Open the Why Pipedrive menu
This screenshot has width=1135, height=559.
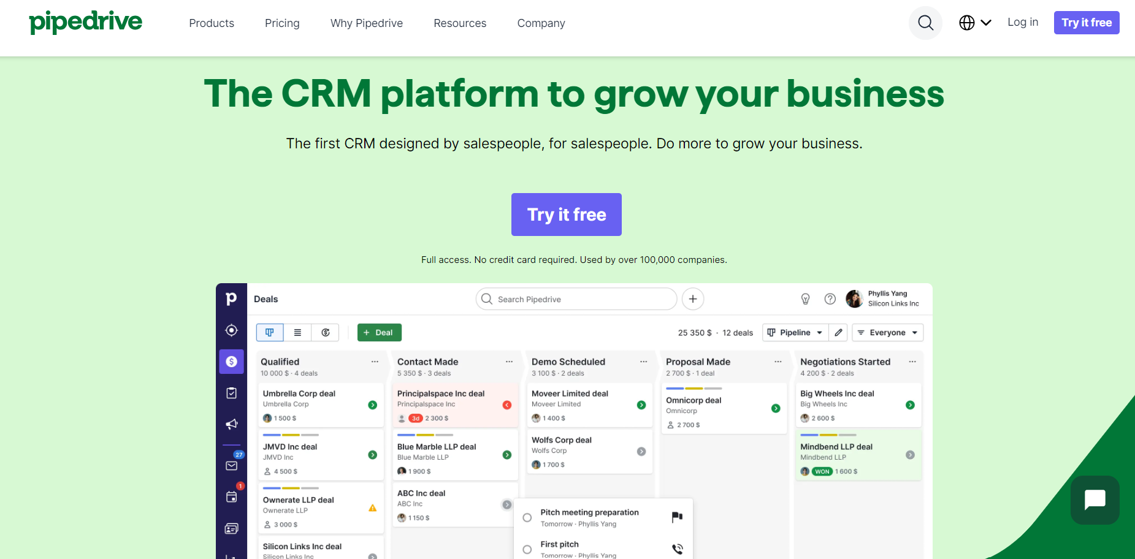pyautogui.click(x=367, y=23)
